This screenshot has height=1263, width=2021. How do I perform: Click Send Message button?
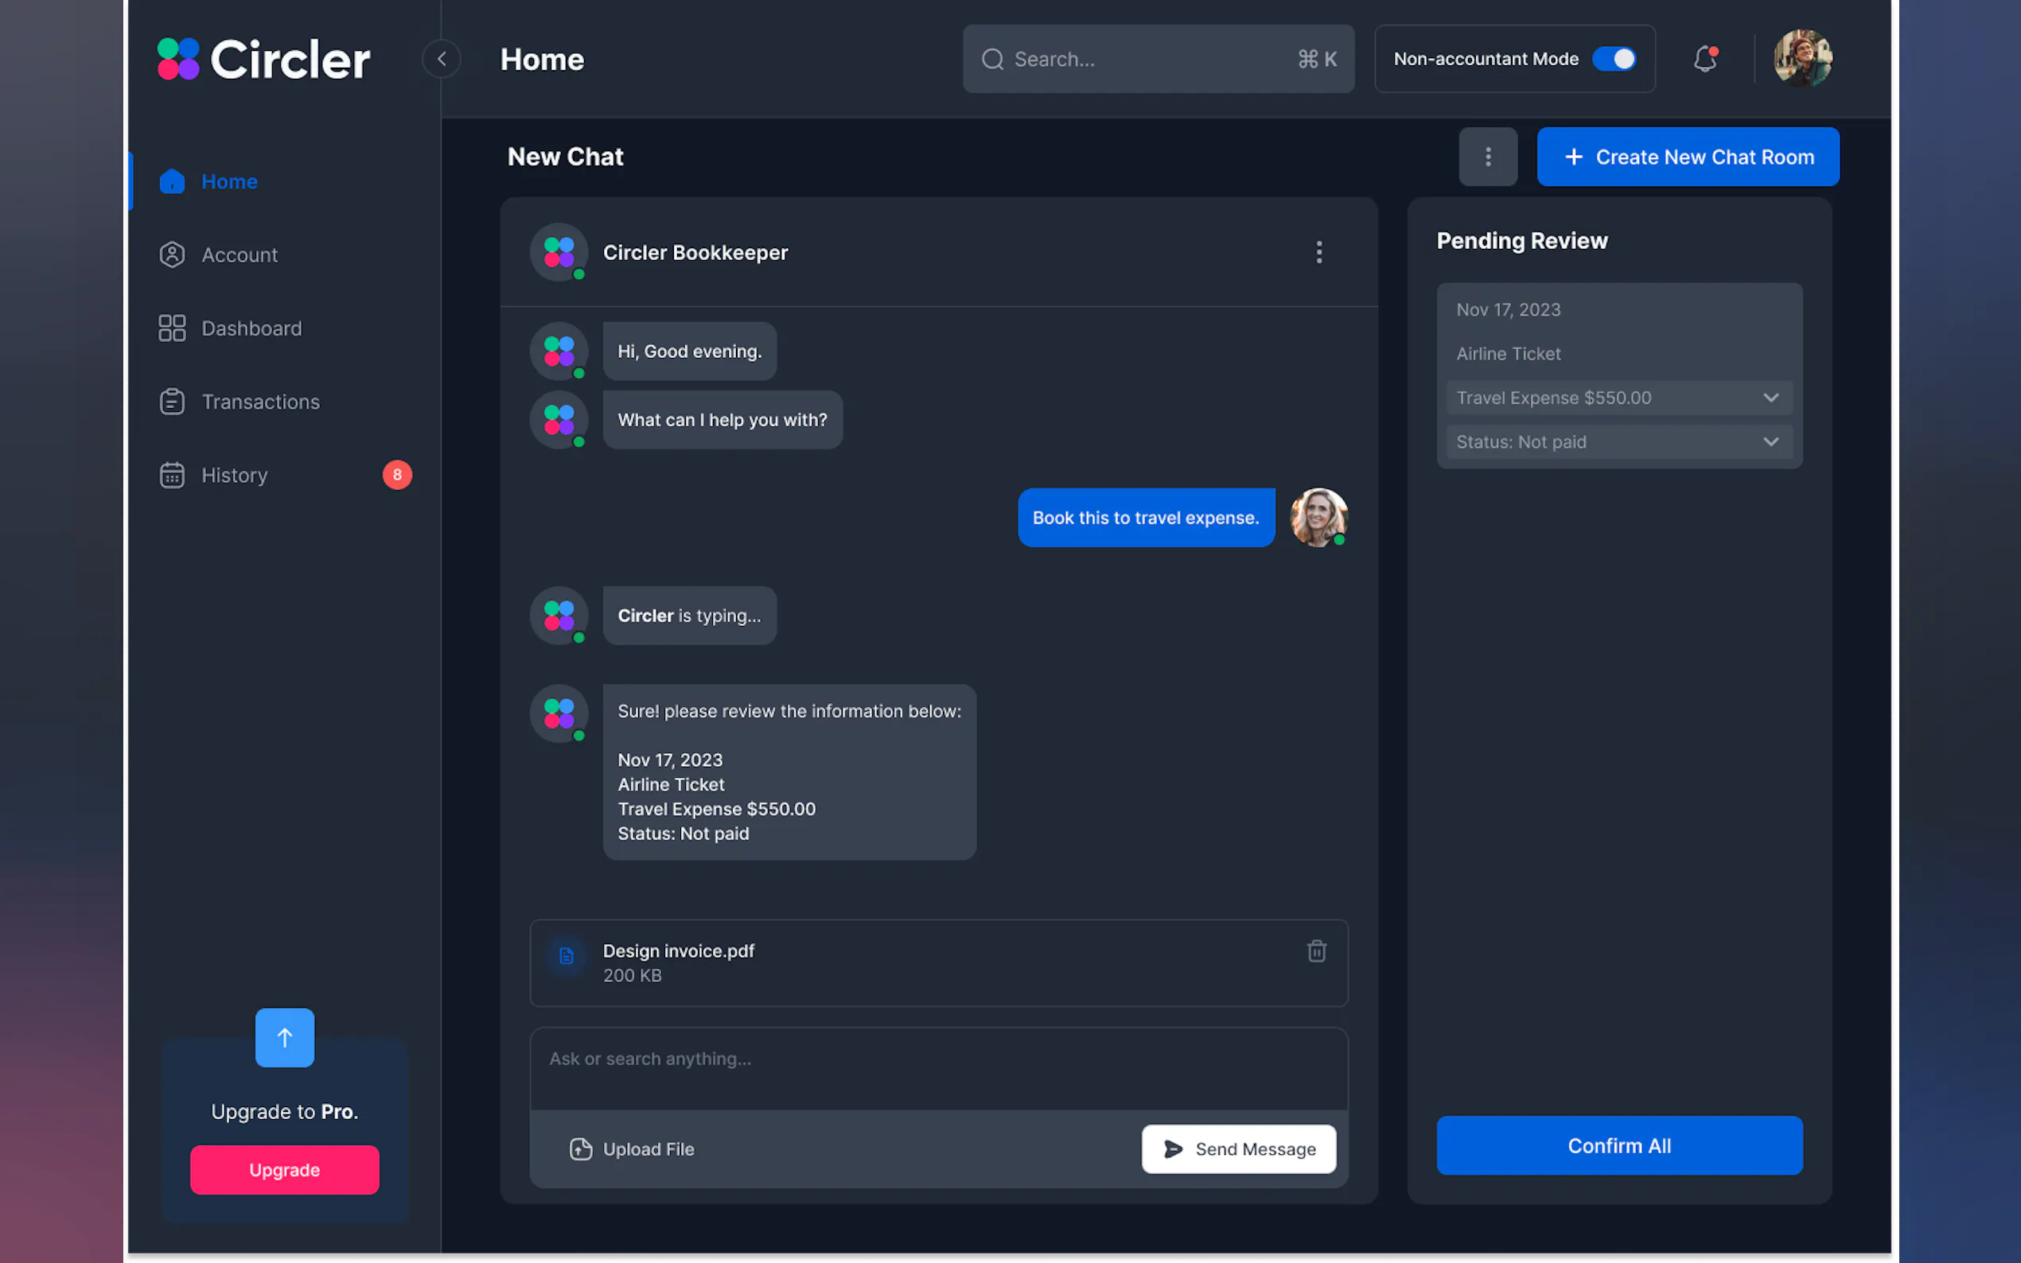(1238, 1148)
